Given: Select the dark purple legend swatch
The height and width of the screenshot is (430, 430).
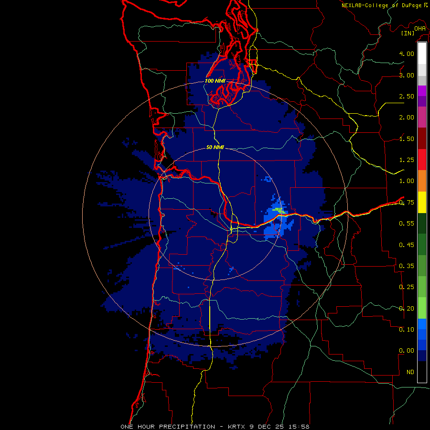Looking at the screenshot, I should click(x=422, y=101).
